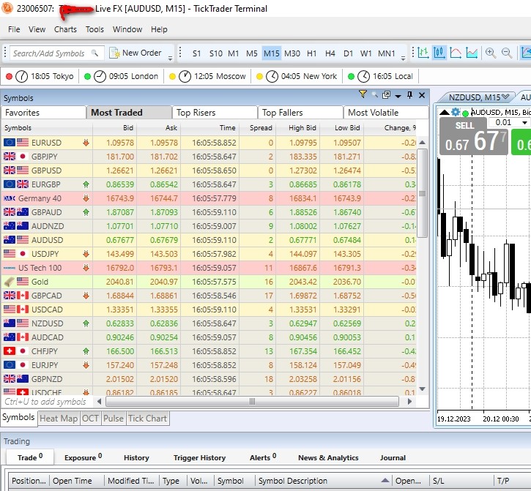Expand the timeframe toolbar overflow arrow
This screenshot has height=491, width=531.
403,59
